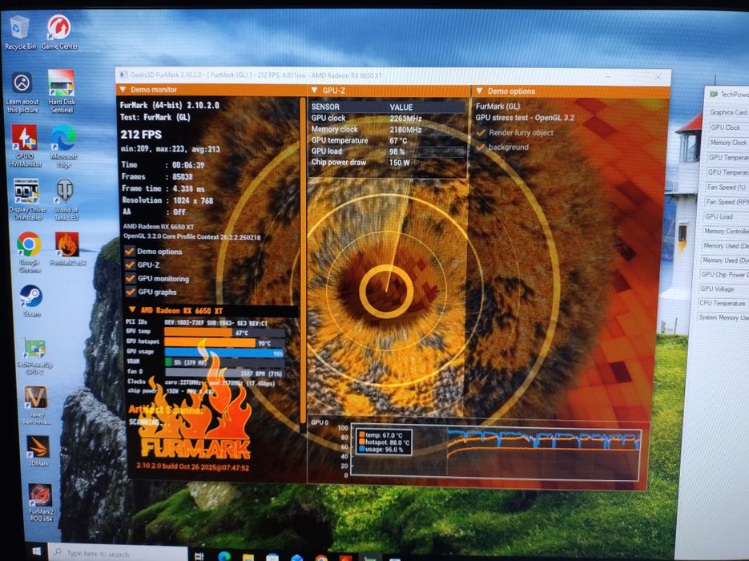Switch to Graphics Card tab in GPU-Z window
The width and height of the screenshot is (749, 561).
727,112
